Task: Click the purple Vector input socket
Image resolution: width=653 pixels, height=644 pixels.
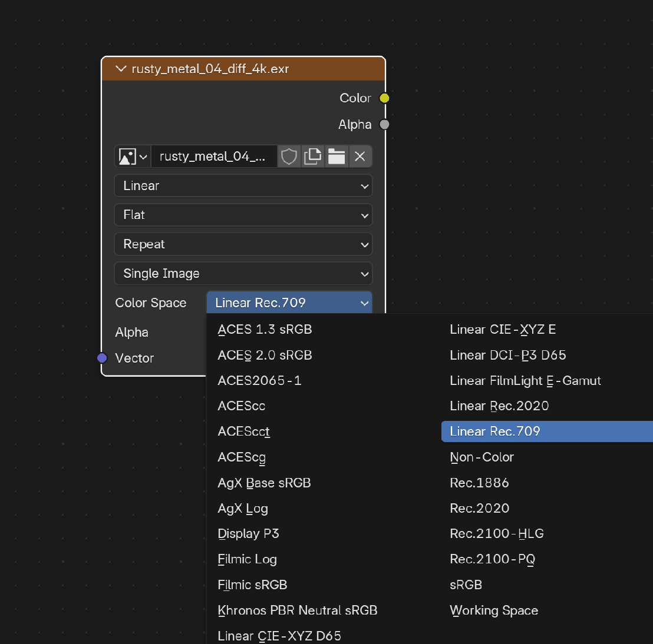Action: (102, 358)
